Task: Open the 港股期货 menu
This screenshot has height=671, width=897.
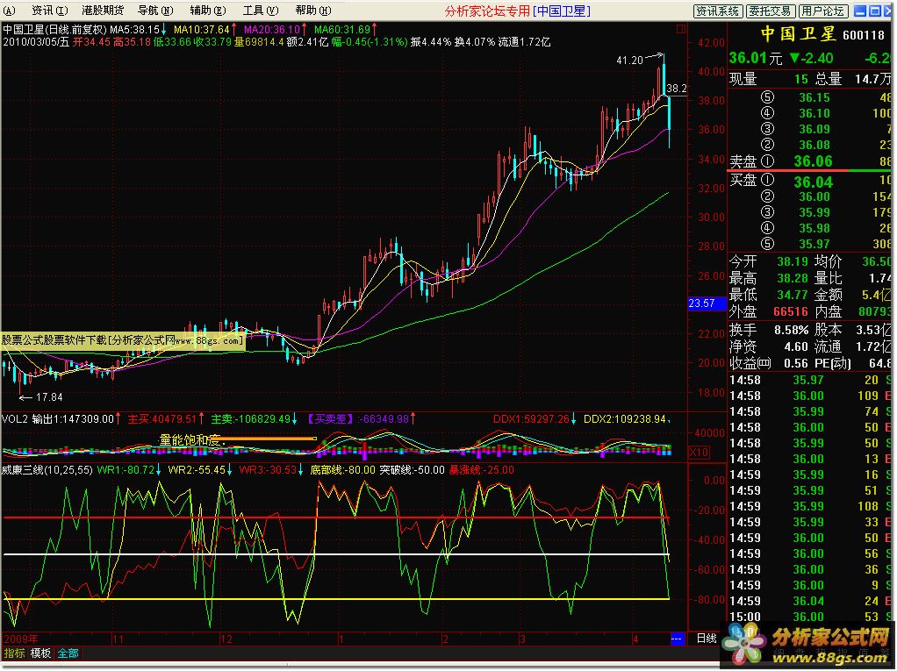Action: (x=103, y=11)
